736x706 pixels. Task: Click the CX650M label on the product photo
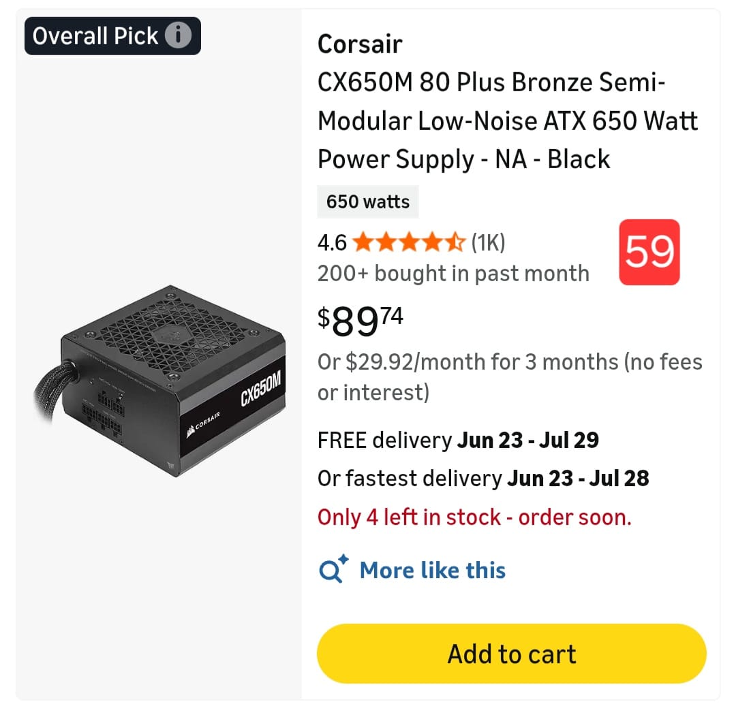260,392
